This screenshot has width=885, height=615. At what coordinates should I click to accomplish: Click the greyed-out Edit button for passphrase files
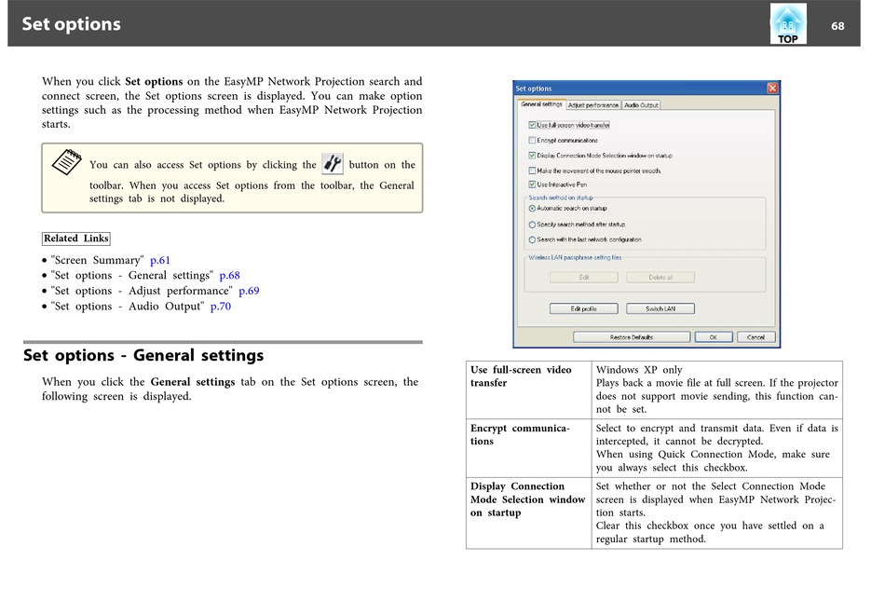pos(583,278)
